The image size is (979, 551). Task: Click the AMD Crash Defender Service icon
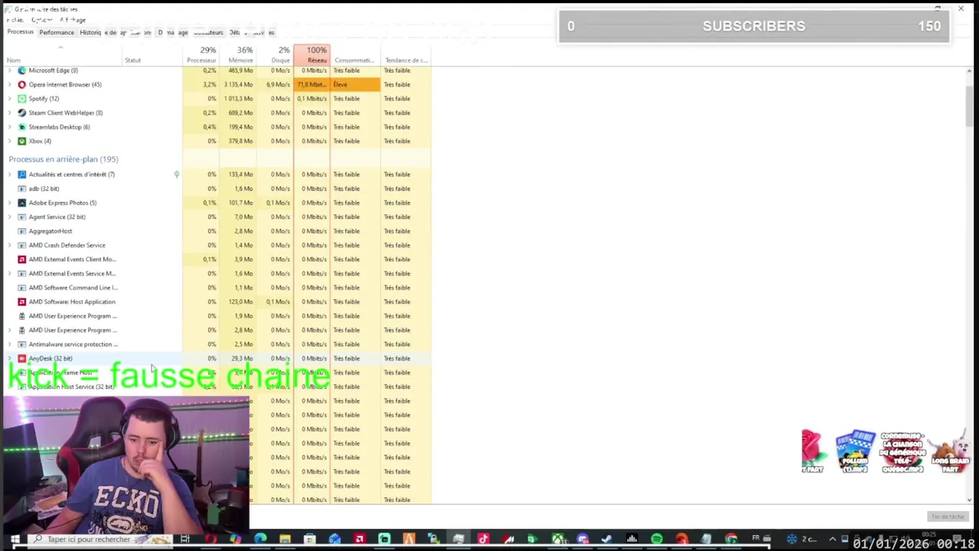(21, 245)
